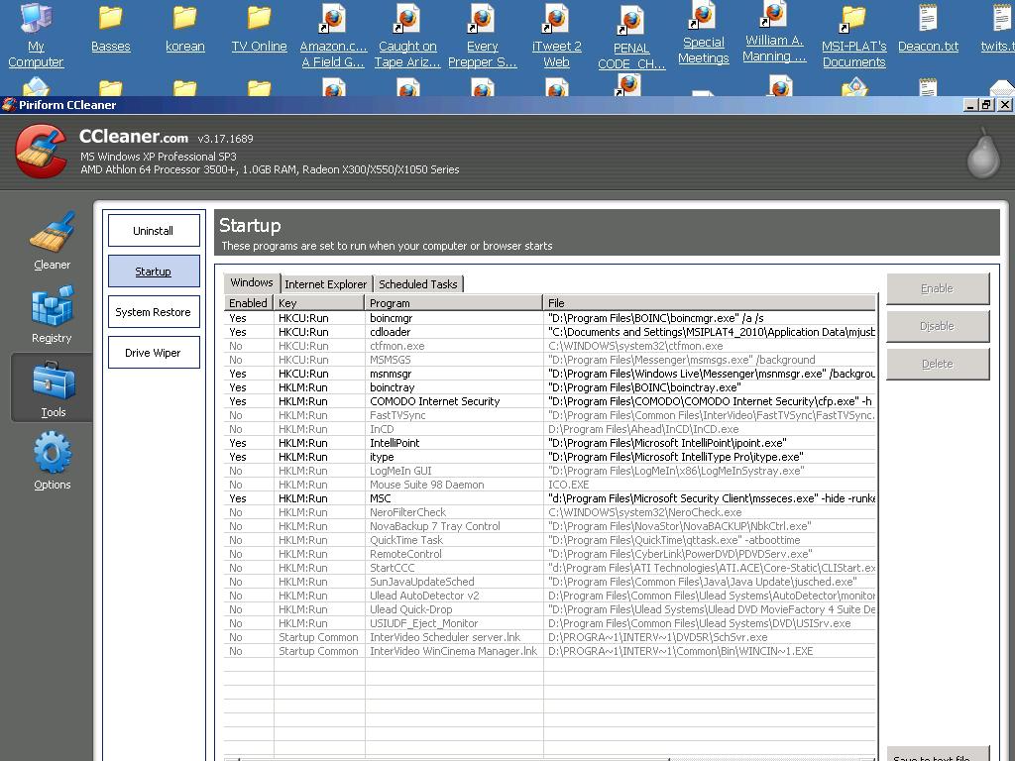Open the Drive Wiper tool
The width and height of the screenshot is (1015, 761).
[x=154, y=353]
